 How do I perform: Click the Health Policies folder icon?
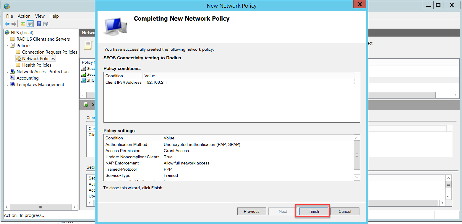point(18,65)
